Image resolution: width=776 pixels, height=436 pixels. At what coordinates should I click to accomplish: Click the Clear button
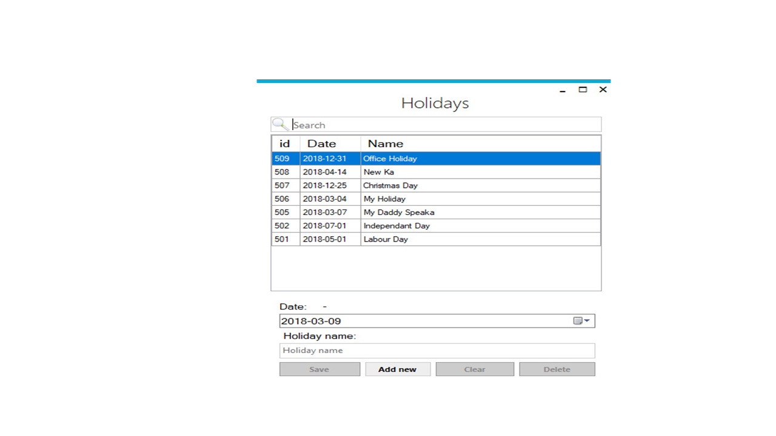(474, 369)
